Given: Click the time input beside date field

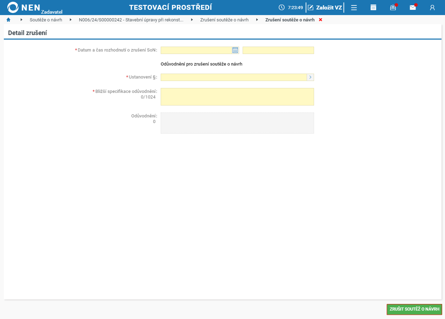Looking at the screenshot, I should pyautogui.click(x=278, y=50).
